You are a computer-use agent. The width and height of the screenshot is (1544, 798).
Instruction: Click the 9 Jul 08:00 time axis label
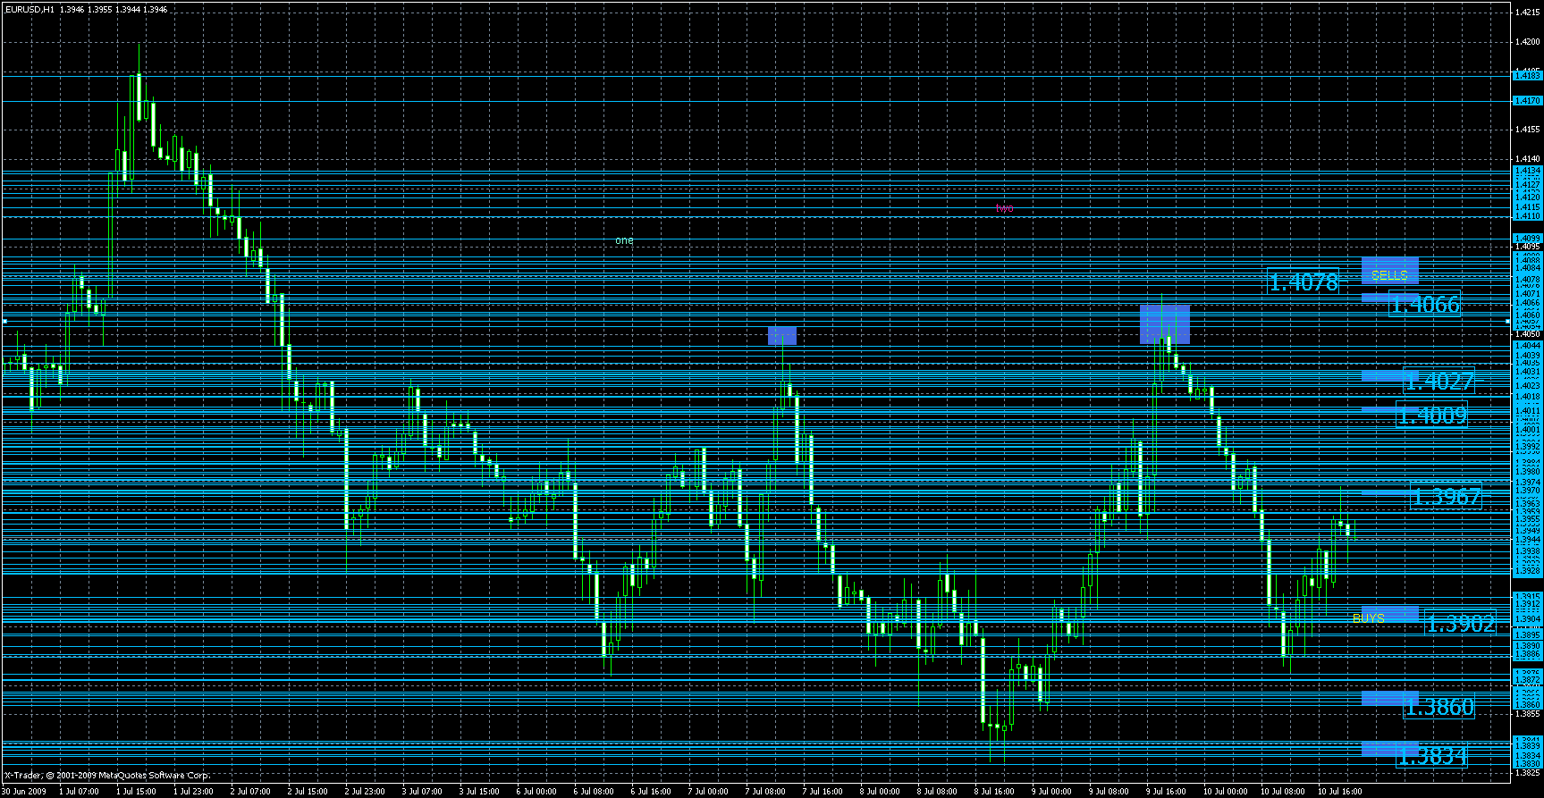pos(1109,791)
